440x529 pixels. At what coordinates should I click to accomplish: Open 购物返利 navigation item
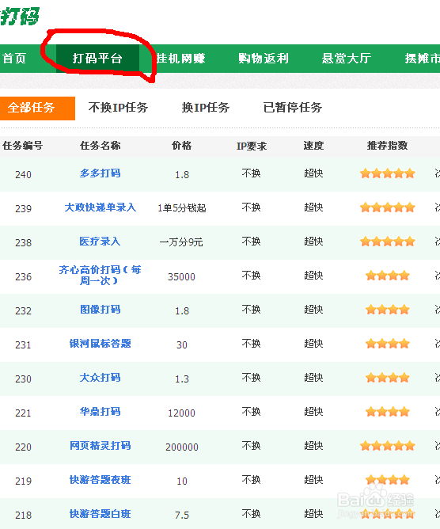264,59
